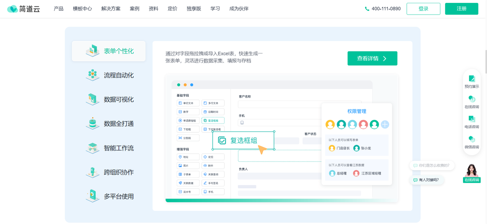This screenshot has width=487, height=224.
Task: Click the 登录 button
Action: coord(423,9)
